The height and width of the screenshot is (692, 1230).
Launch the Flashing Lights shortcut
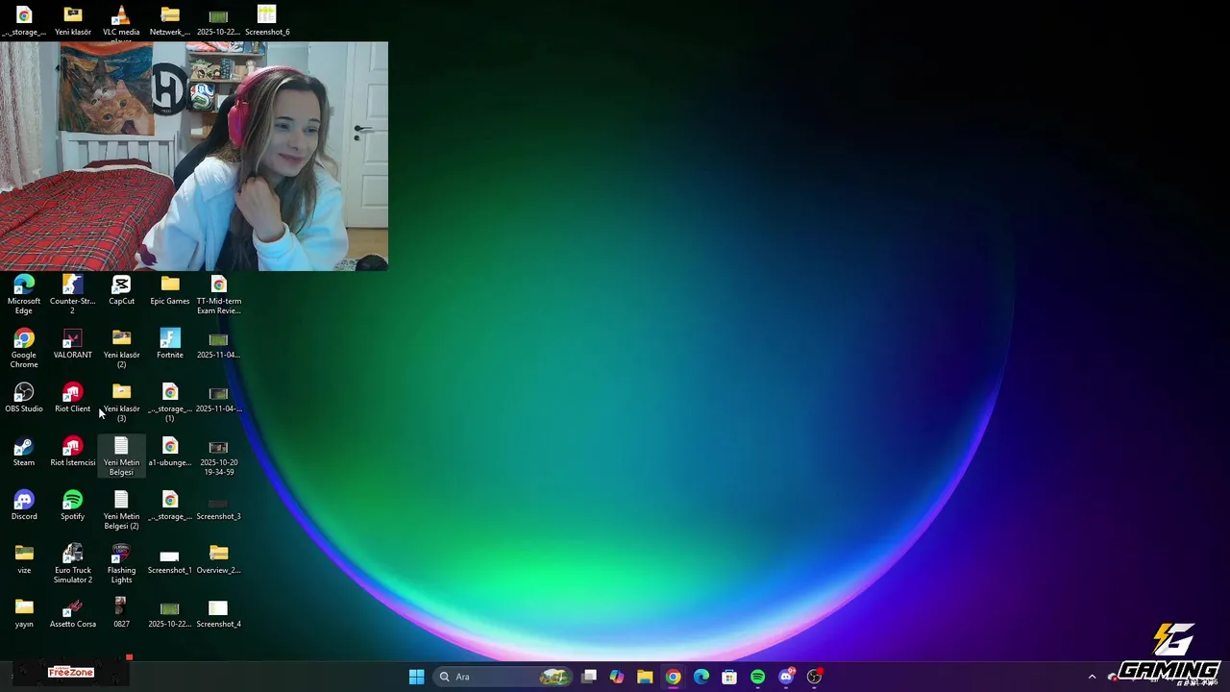[121, 563]
